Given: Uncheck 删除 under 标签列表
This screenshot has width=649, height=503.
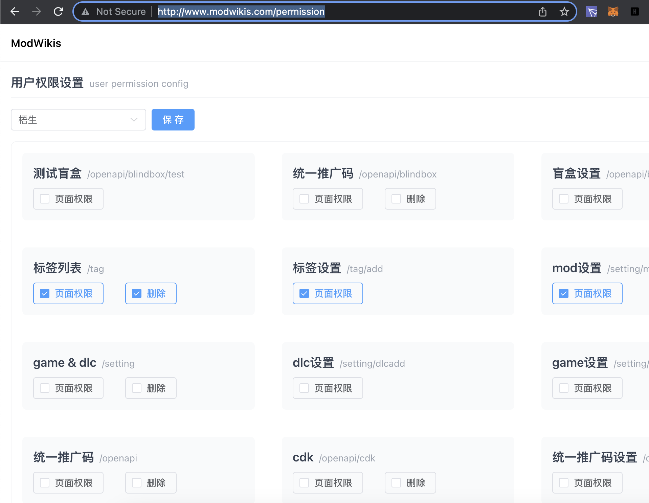Looking at the screenshot, I should coord(137,293).
